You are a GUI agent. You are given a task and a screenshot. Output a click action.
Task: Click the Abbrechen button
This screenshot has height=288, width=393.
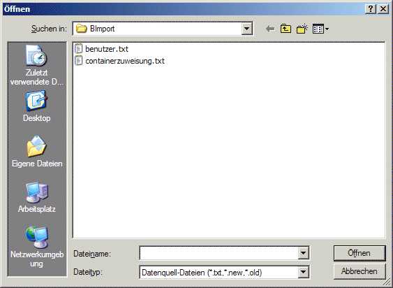tap(359, 271)
